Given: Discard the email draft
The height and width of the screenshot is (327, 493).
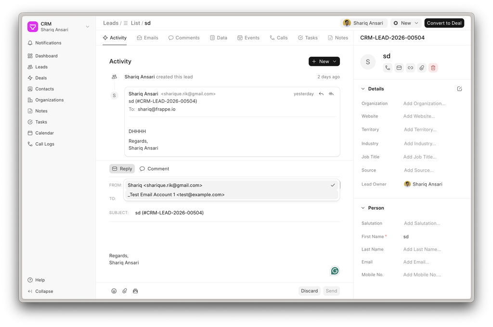Looking at the screenshot, I should [x=309, y=291].
